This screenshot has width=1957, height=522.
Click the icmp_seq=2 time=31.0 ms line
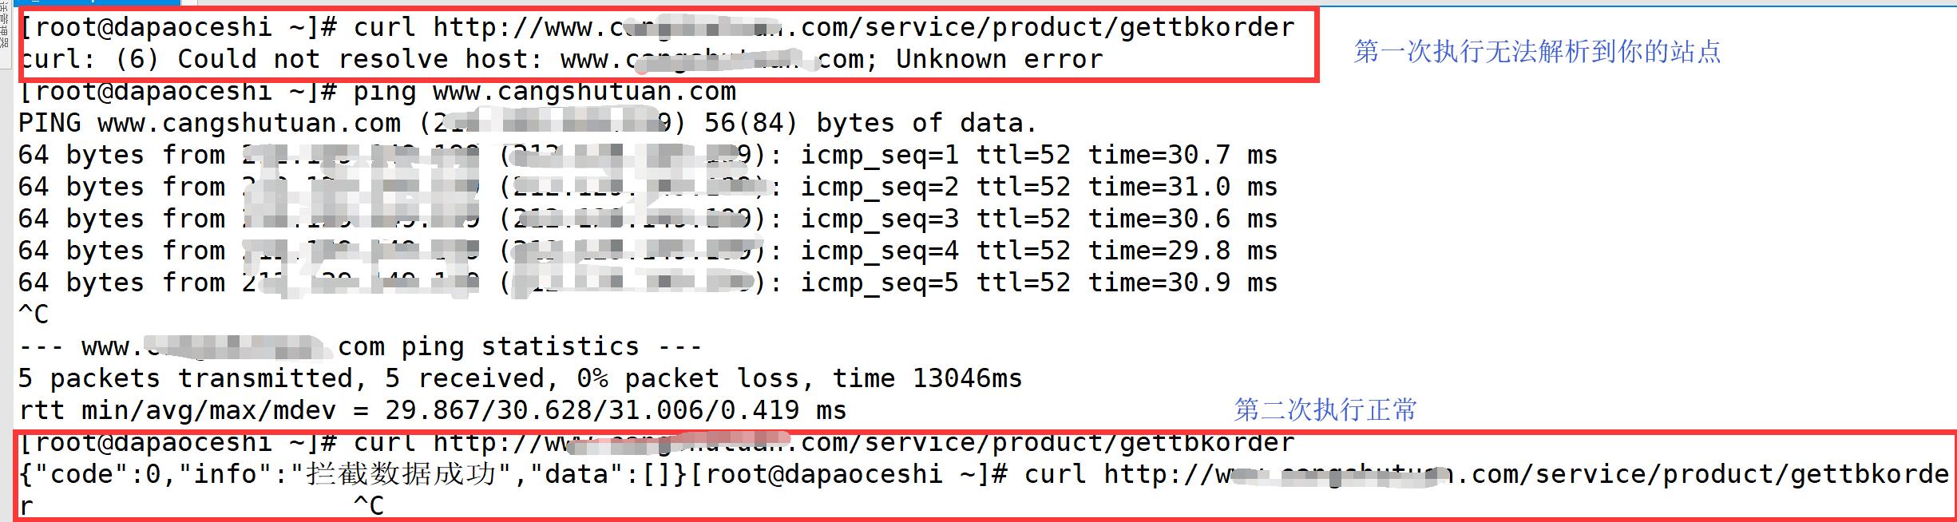pyautogui.click(x=648, y=187)
